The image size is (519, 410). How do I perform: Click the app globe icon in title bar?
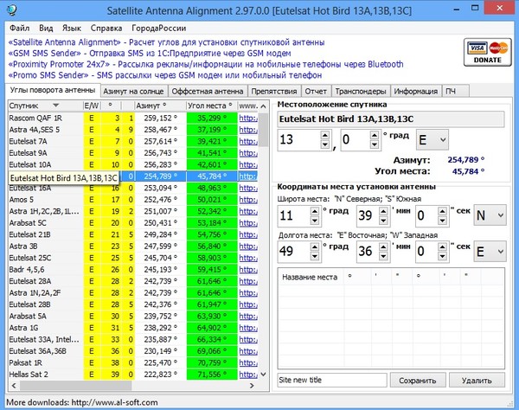click(x=11, y=10)
